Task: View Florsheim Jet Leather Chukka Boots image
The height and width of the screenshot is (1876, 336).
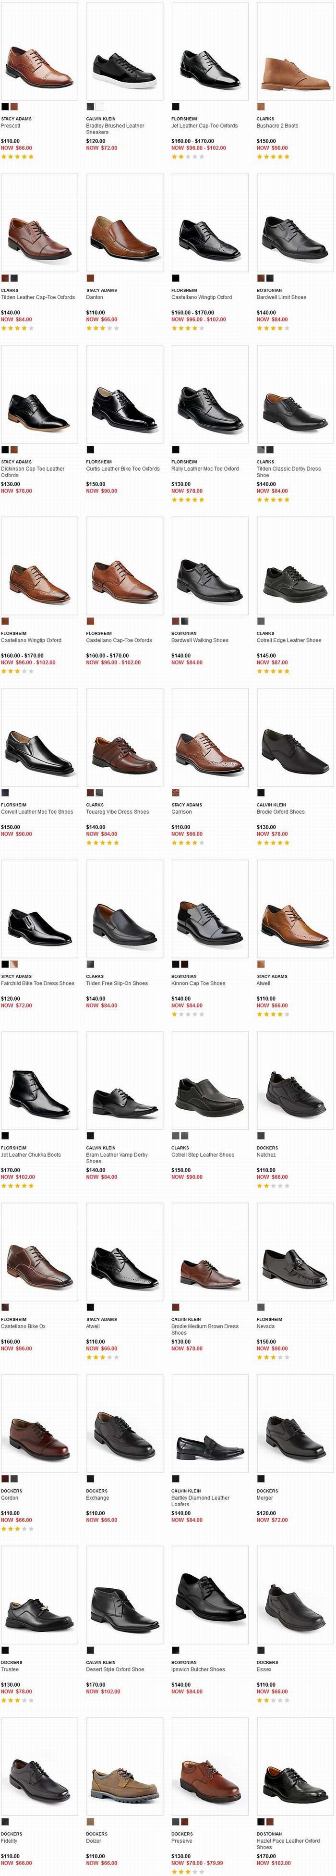Action: [x=39, y=1080]
